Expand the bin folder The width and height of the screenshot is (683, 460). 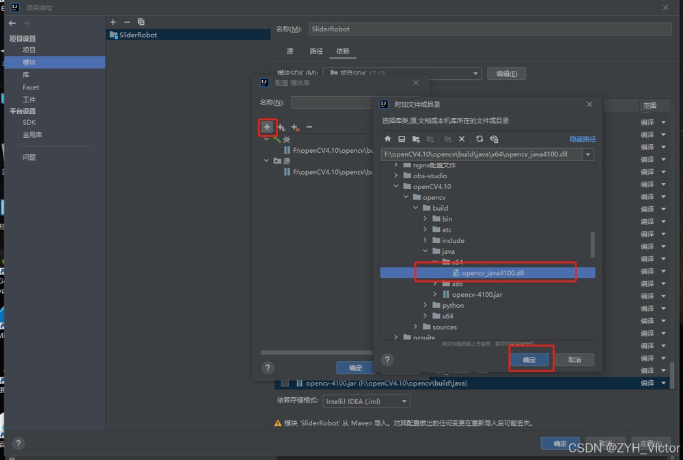pos(425,219)
